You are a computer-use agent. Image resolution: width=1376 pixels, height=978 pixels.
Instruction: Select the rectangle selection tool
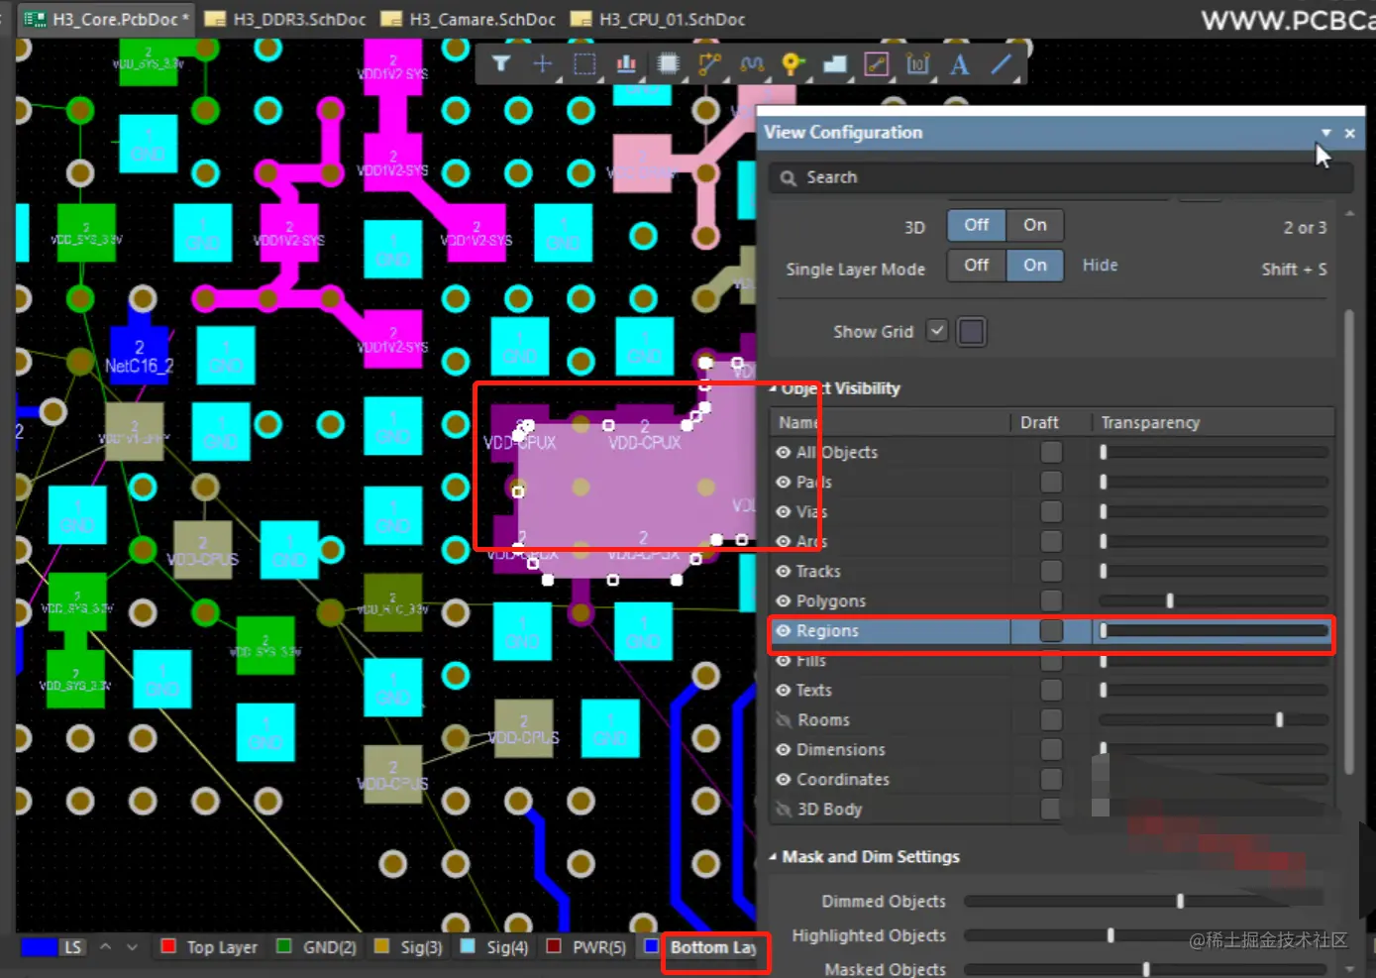coord(584,64)
